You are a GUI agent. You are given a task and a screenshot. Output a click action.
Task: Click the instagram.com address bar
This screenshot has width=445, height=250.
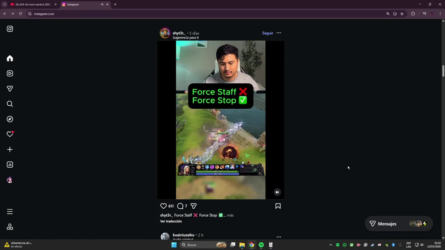click(x=209, y=14)
